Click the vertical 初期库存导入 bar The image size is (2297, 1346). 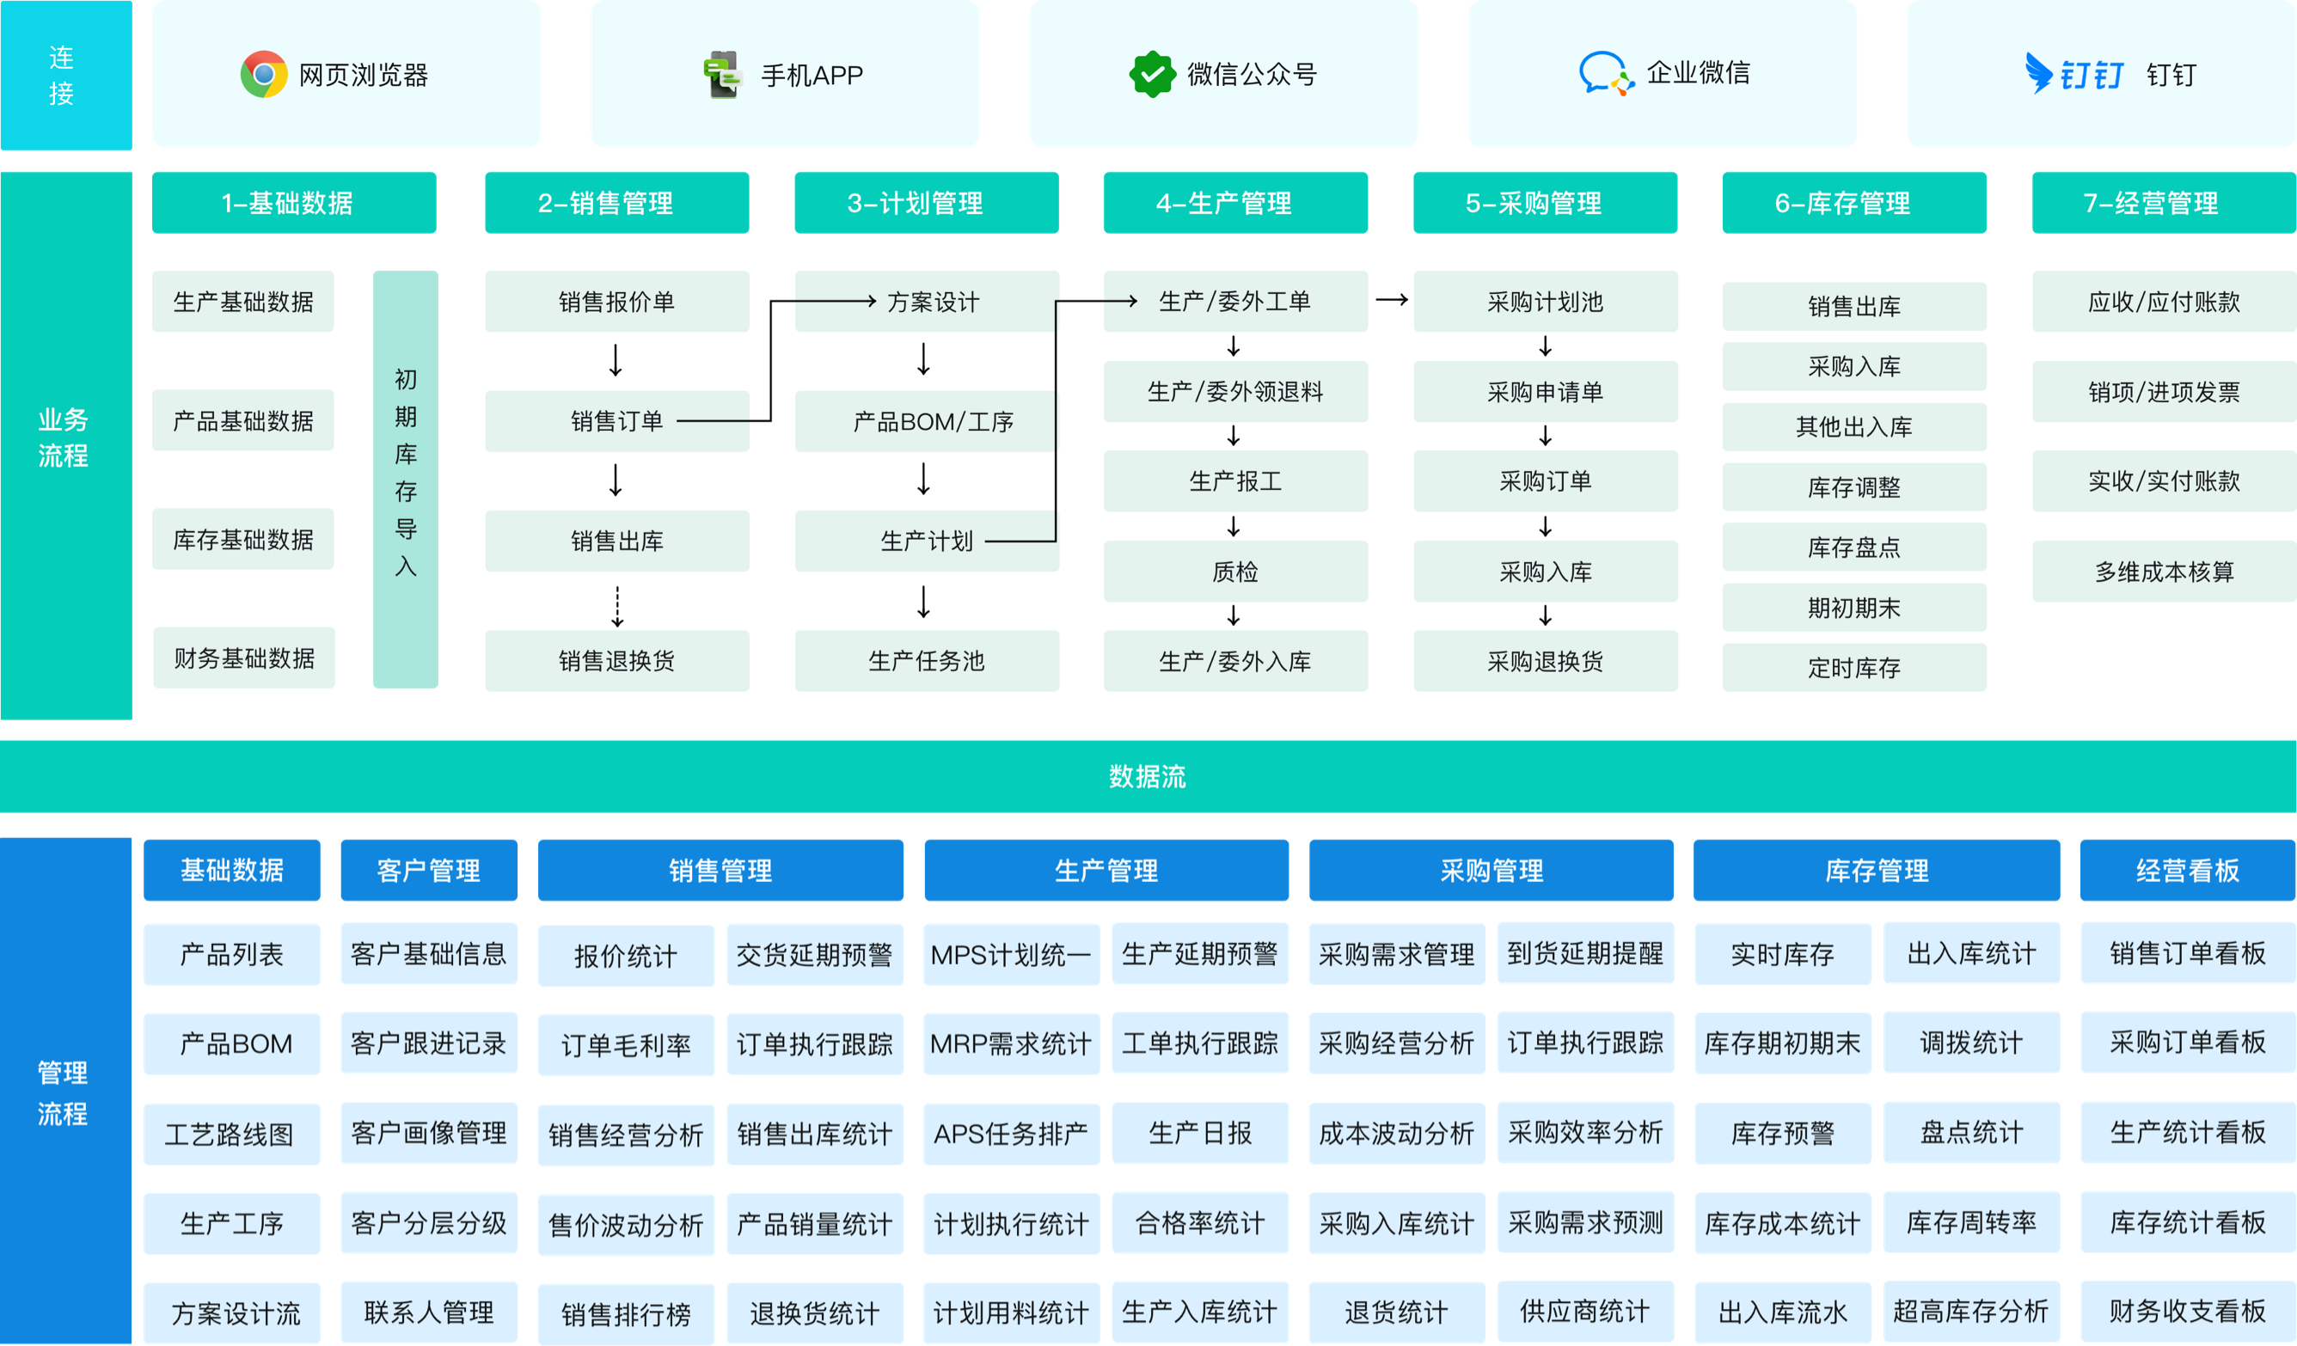tap(406, 479)
